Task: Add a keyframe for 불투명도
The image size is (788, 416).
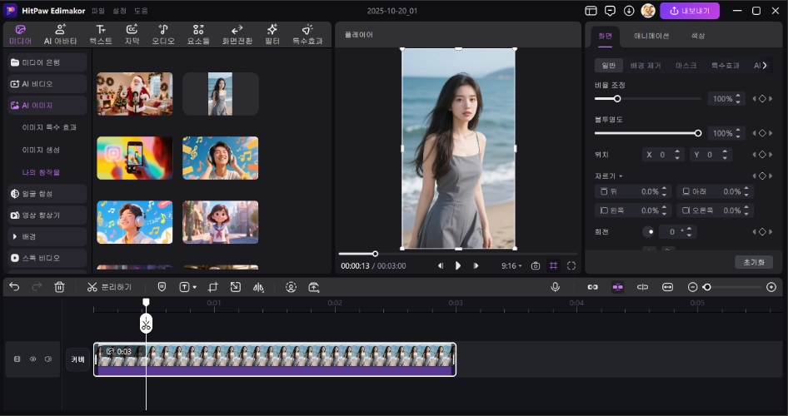Action: (762, 133)
